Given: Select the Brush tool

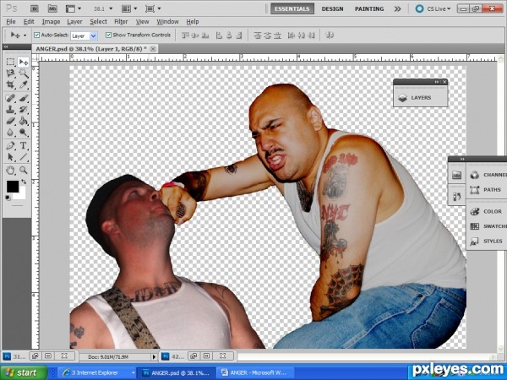Looking at the screenshot, I should pyautogui.click(x=24, y=98).
